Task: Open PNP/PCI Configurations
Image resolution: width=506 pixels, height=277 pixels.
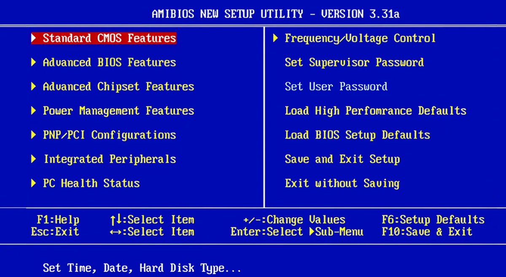Action: click(x=109, y=135)
